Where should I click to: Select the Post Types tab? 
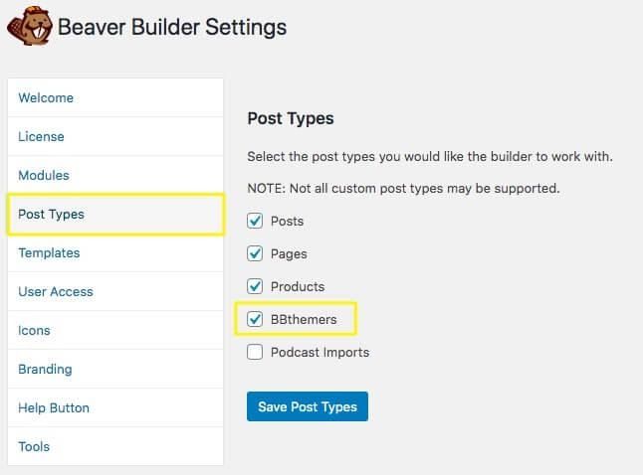[x=115, y=215]
